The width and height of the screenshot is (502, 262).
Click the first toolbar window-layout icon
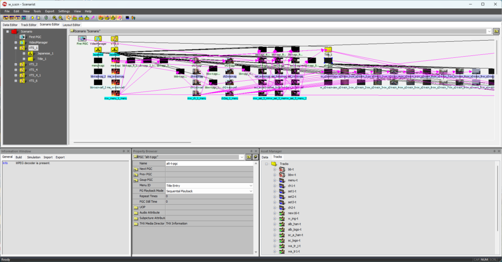tap(6, 18)
